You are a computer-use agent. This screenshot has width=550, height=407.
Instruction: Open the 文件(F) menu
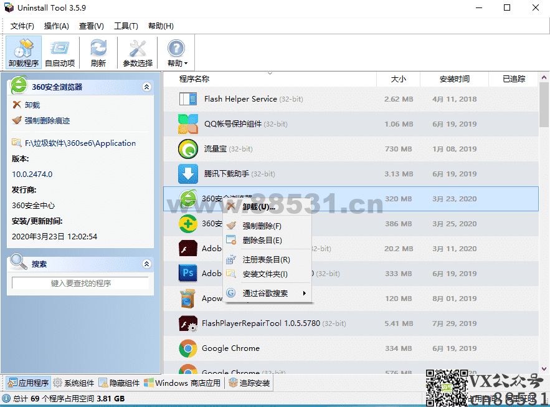[22, 26]
